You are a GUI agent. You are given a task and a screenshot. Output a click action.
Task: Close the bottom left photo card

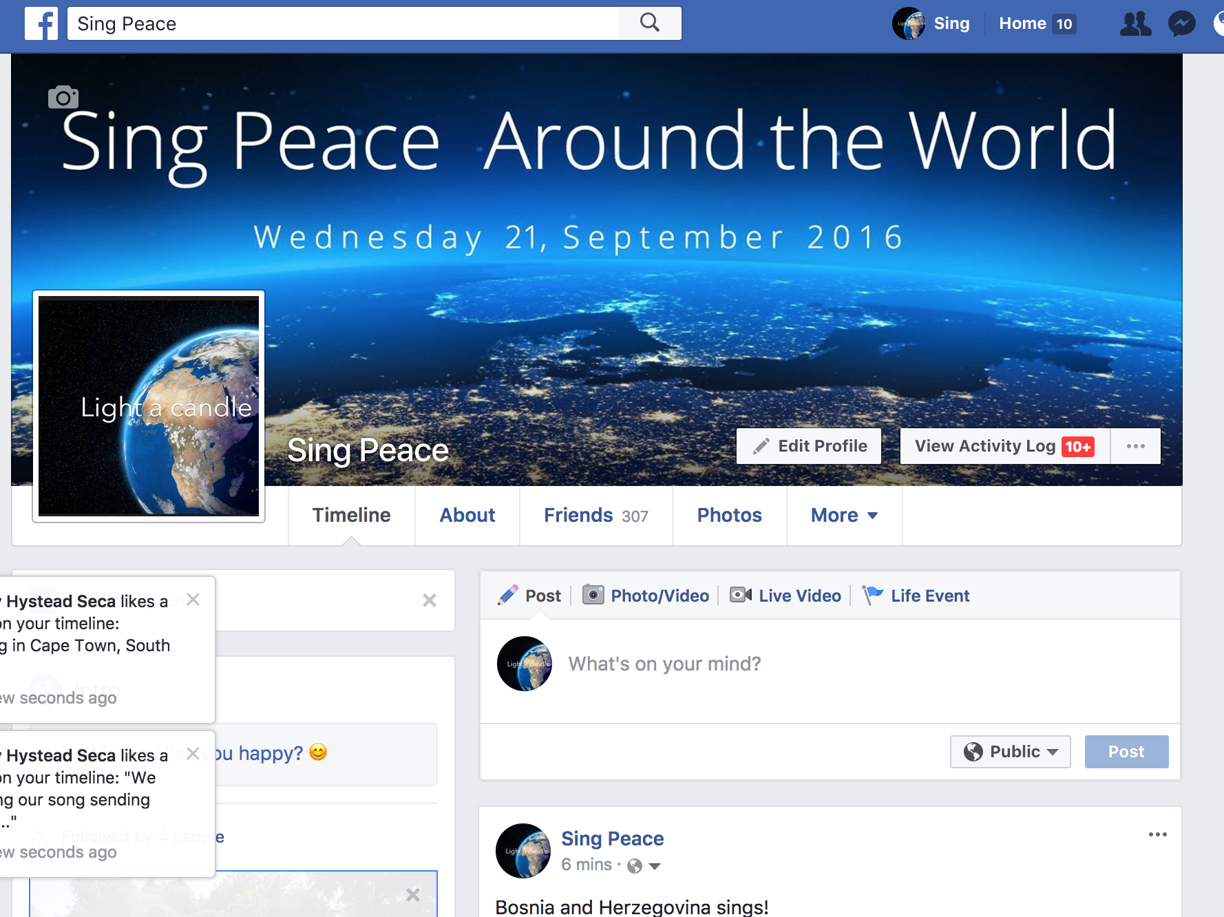[413, 895]
